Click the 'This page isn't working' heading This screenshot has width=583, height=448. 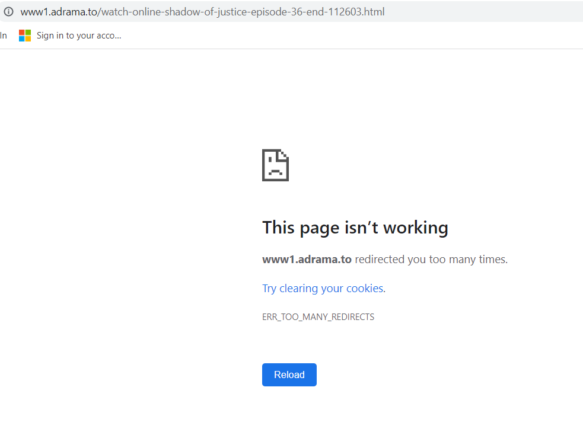[x=355, y=228]
